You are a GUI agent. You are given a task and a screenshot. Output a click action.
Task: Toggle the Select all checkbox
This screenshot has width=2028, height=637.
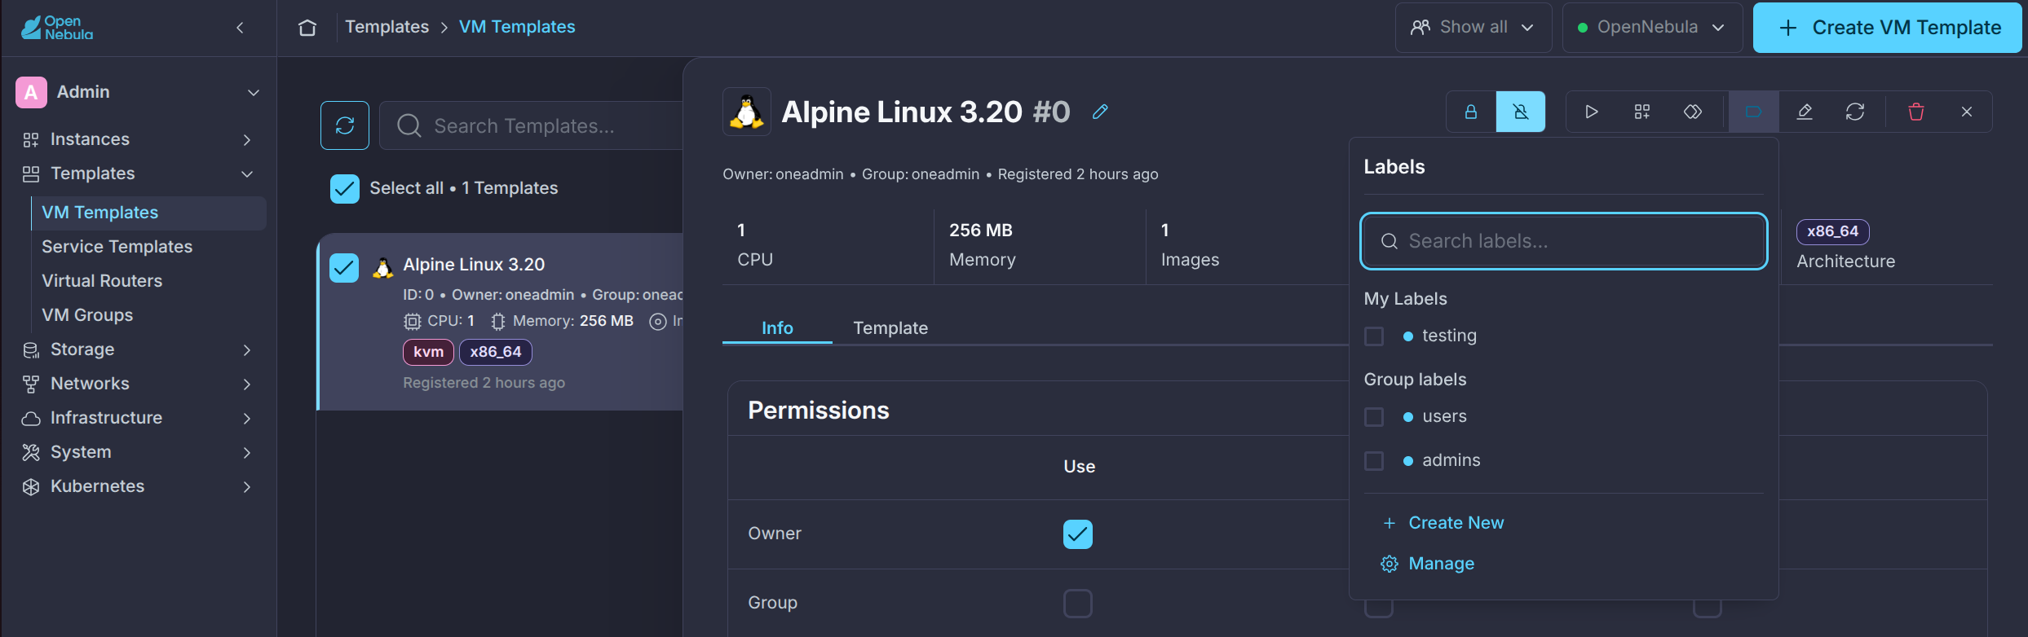pyautogui.click(x=345, y=188)
